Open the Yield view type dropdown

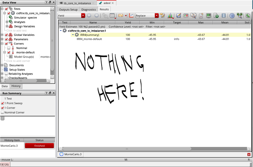83,16
